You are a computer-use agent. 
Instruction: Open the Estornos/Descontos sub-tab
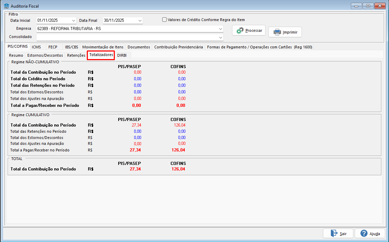click(45, 55)
